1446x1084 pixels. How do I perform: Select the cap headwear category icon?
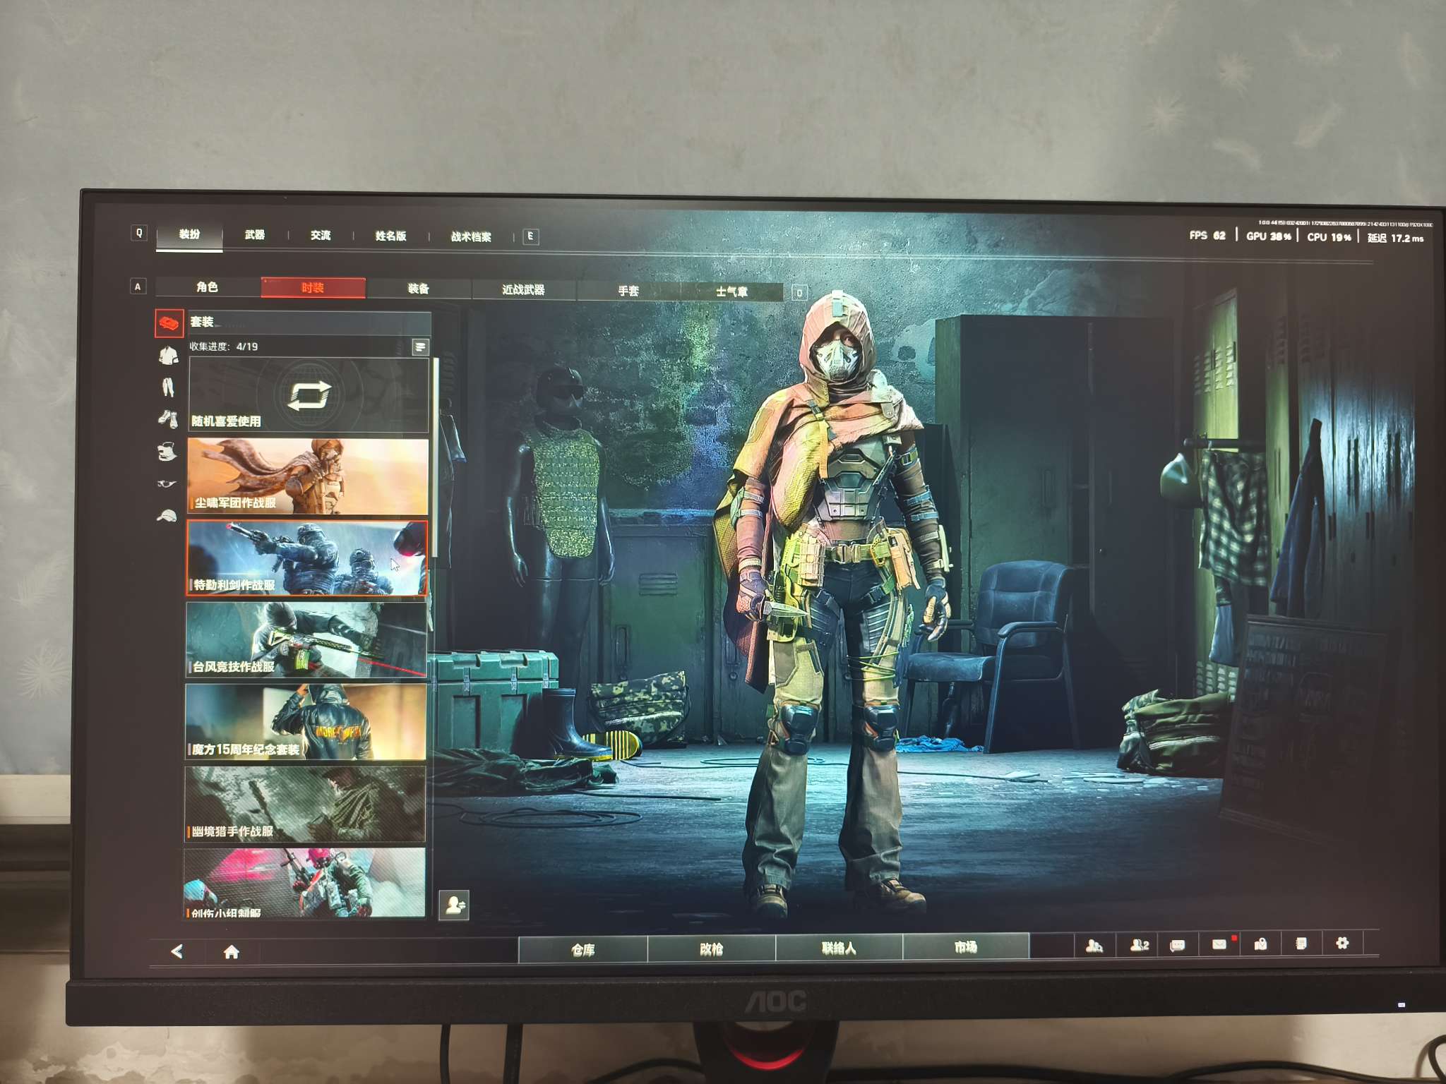(x=167, y=516)
